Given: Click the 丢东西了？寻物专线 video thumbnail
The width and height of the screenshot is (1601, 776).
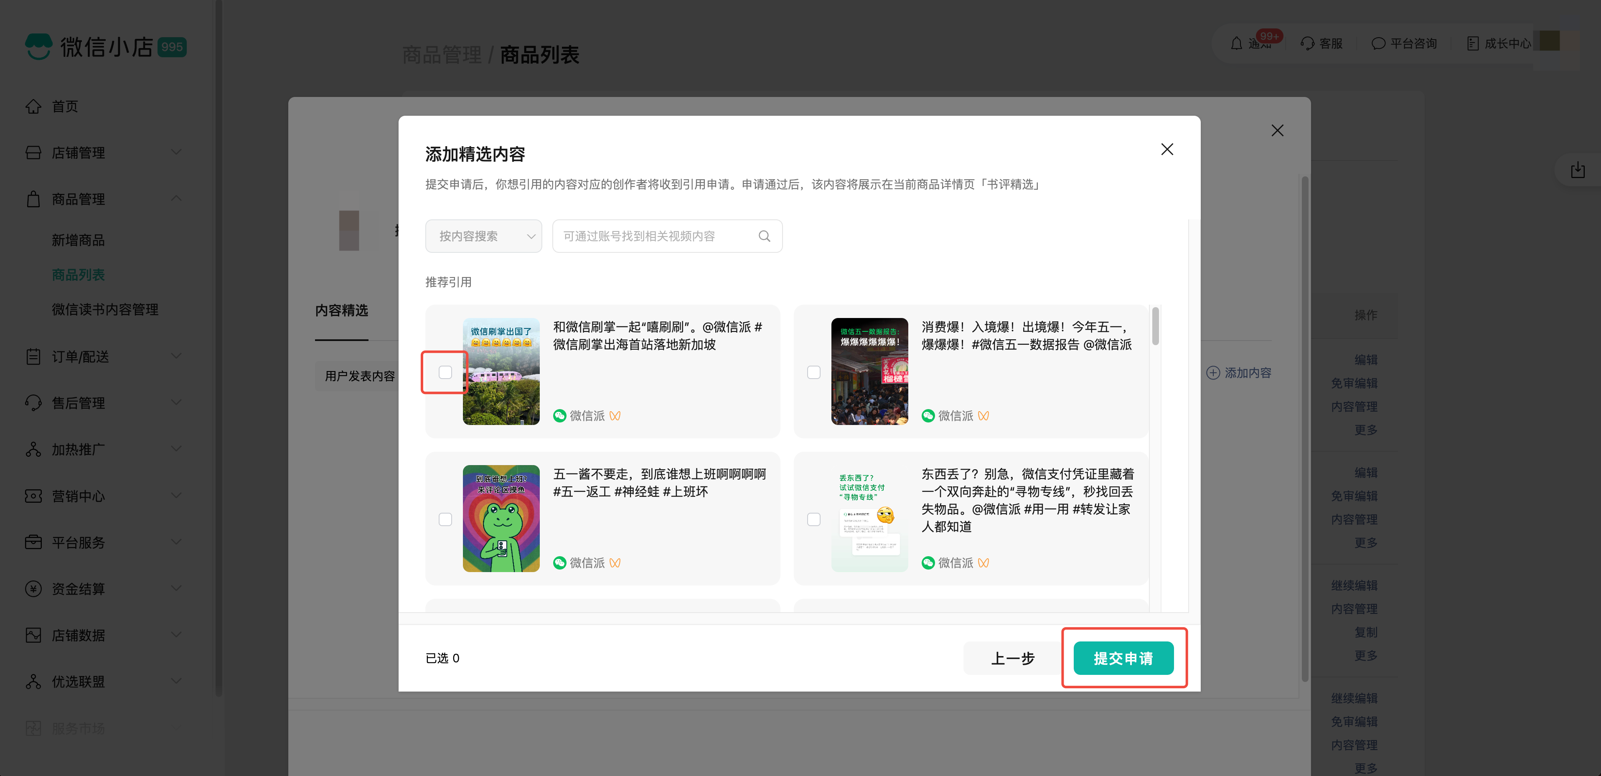Looking at the screenshot, I should click(x=870, y=519).
